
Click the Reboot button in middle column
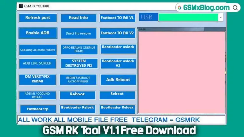pos(77,95)
